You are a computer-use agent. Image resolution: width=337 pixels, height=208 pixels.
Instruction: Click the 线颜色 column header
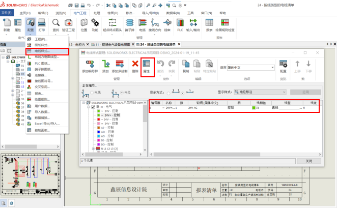[x=261, y=103]
